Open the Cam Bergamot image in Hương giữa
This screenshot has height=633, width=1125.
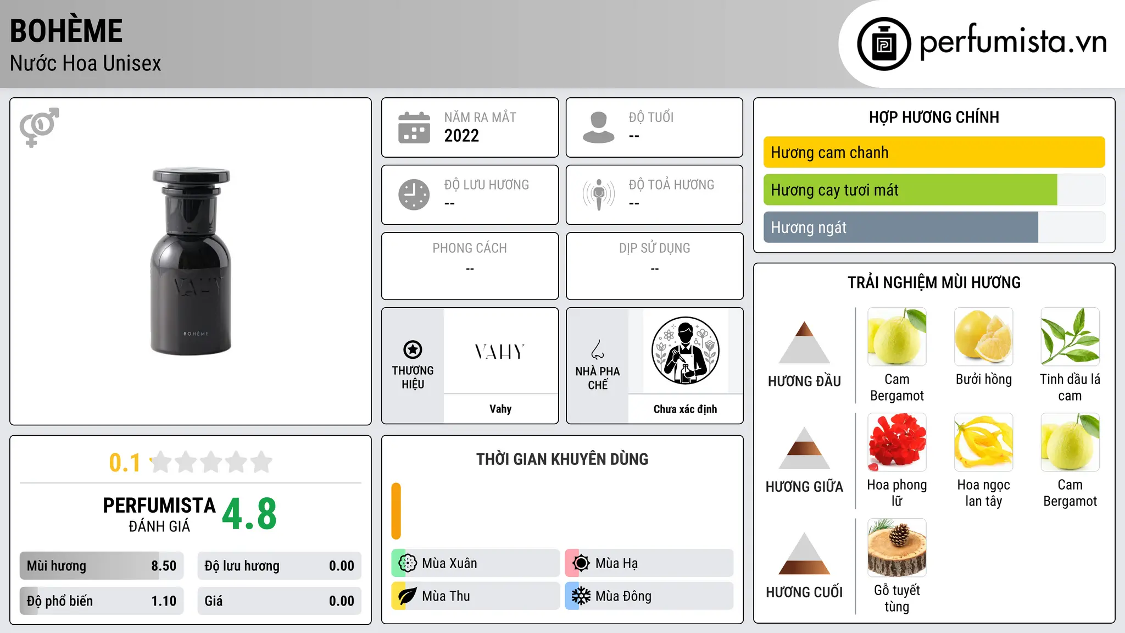(x=1070, y=442)
